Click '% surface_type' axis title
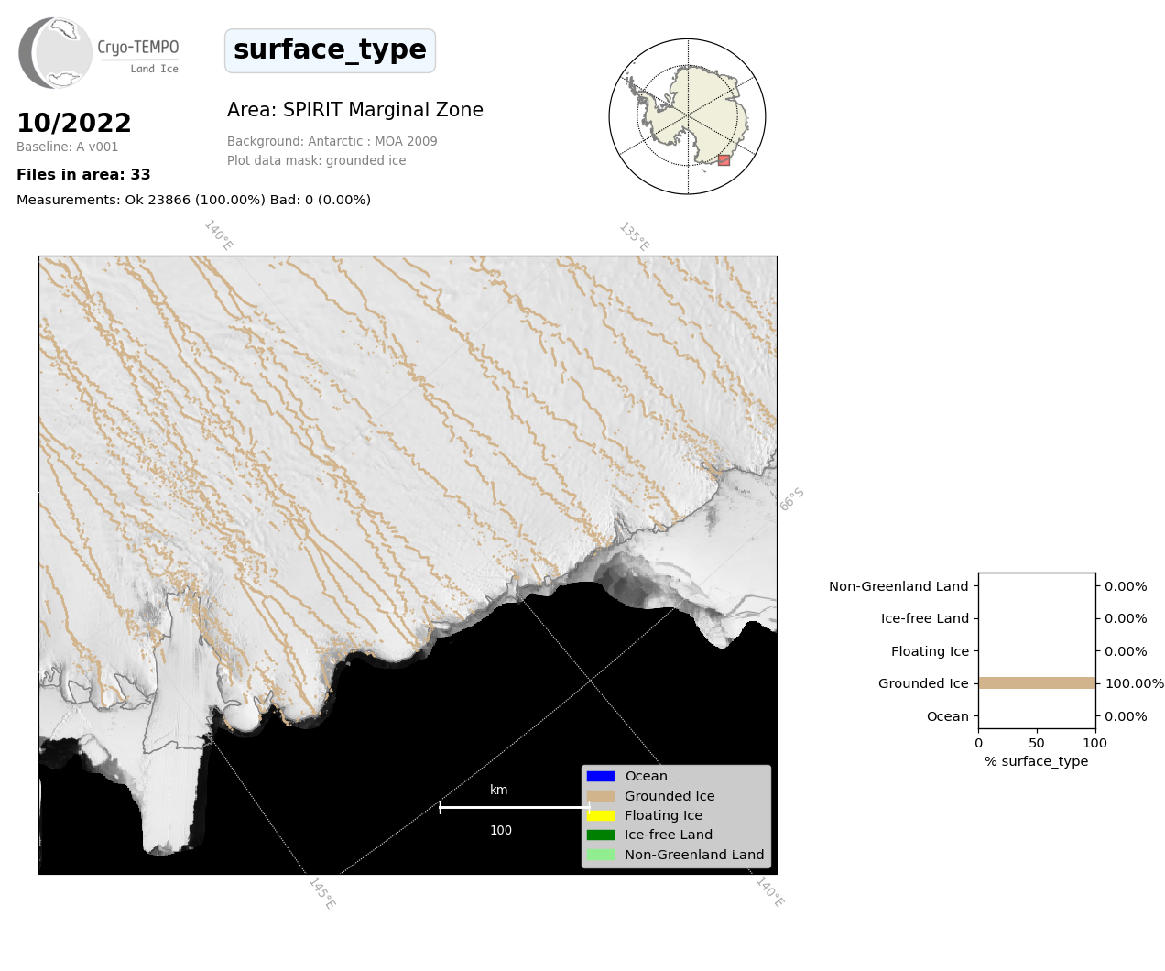 click(1037, 761)
